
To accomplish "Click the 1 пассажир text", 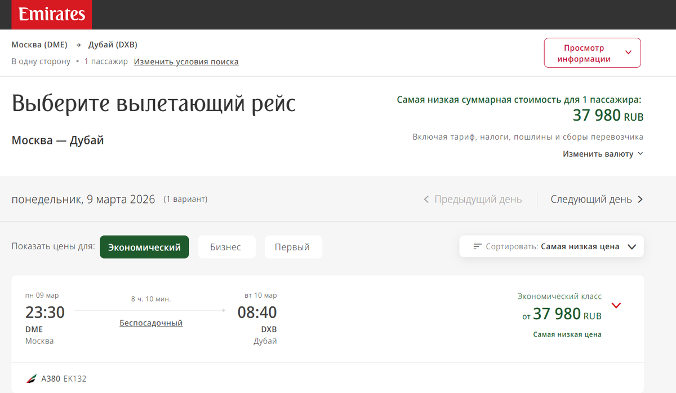I will [106, 61].
